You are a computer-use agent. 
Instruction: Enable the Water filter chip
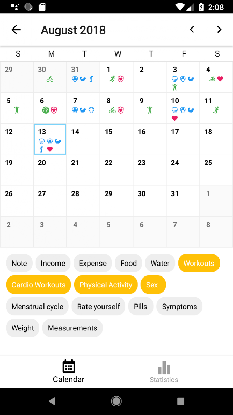(x=160, y=263)
